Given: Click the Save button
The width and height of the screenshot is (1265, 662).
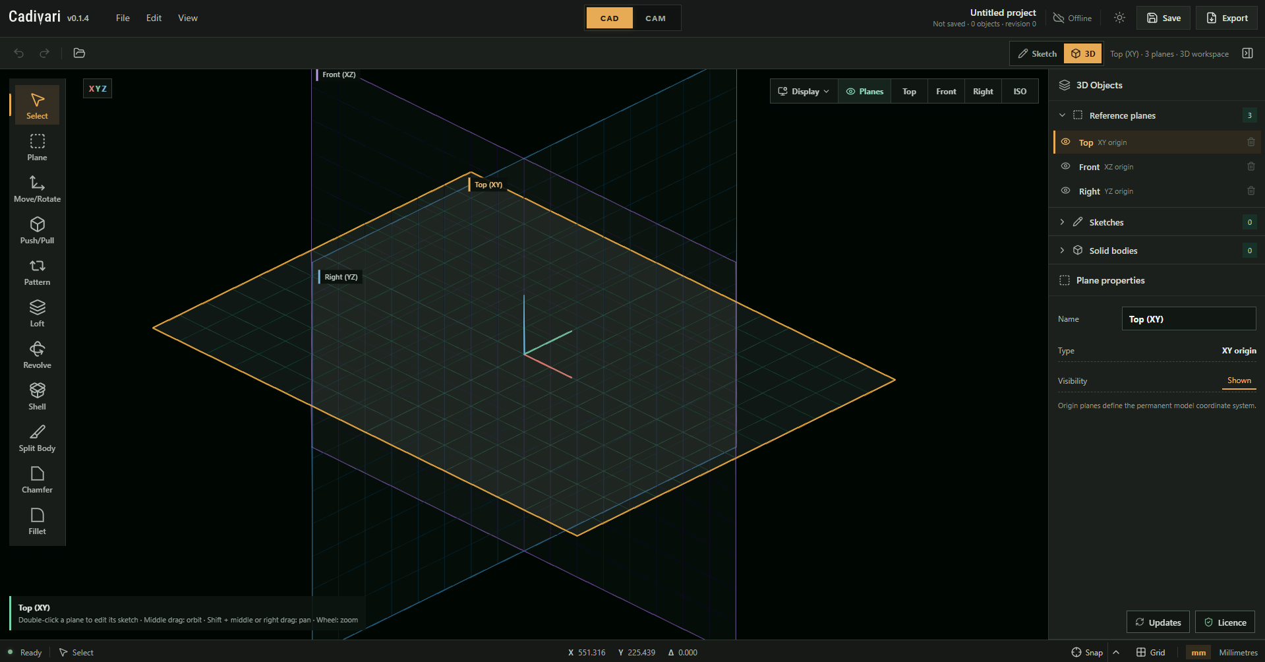Looking at the screenshot, I should (x=1163, y=18).
